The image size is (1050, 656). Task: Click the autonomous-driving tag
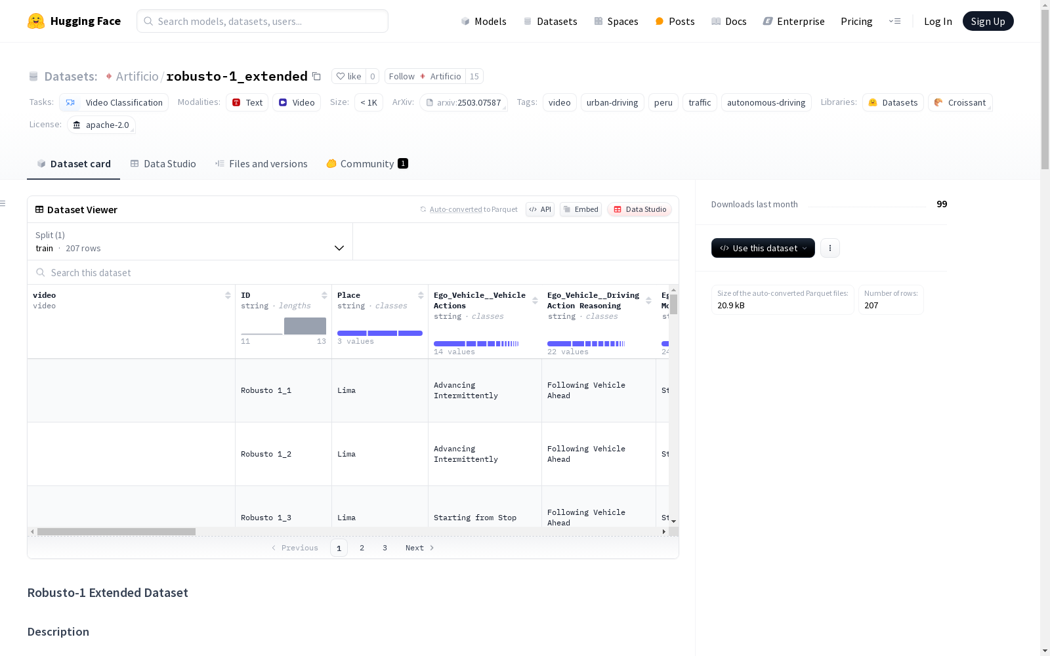(766, 102)
